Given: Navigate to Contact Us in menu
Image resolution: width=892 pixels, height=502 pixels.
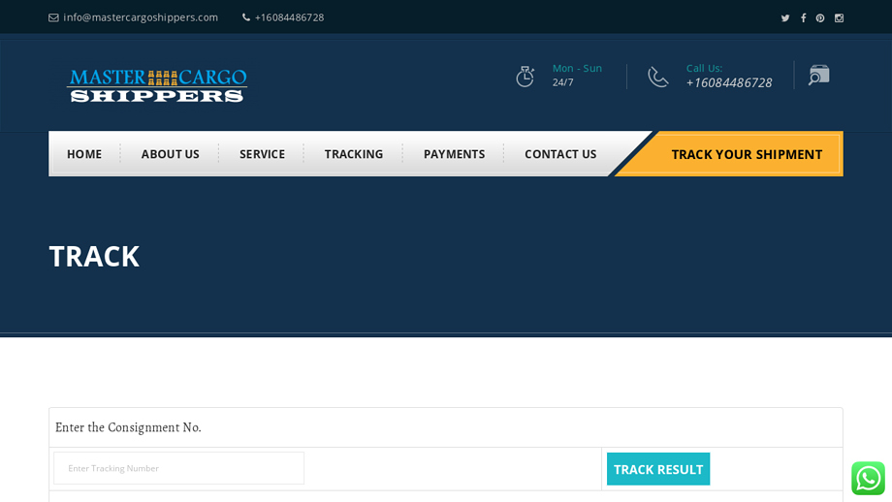Looking at the screenshot, I should coord(560,154).
